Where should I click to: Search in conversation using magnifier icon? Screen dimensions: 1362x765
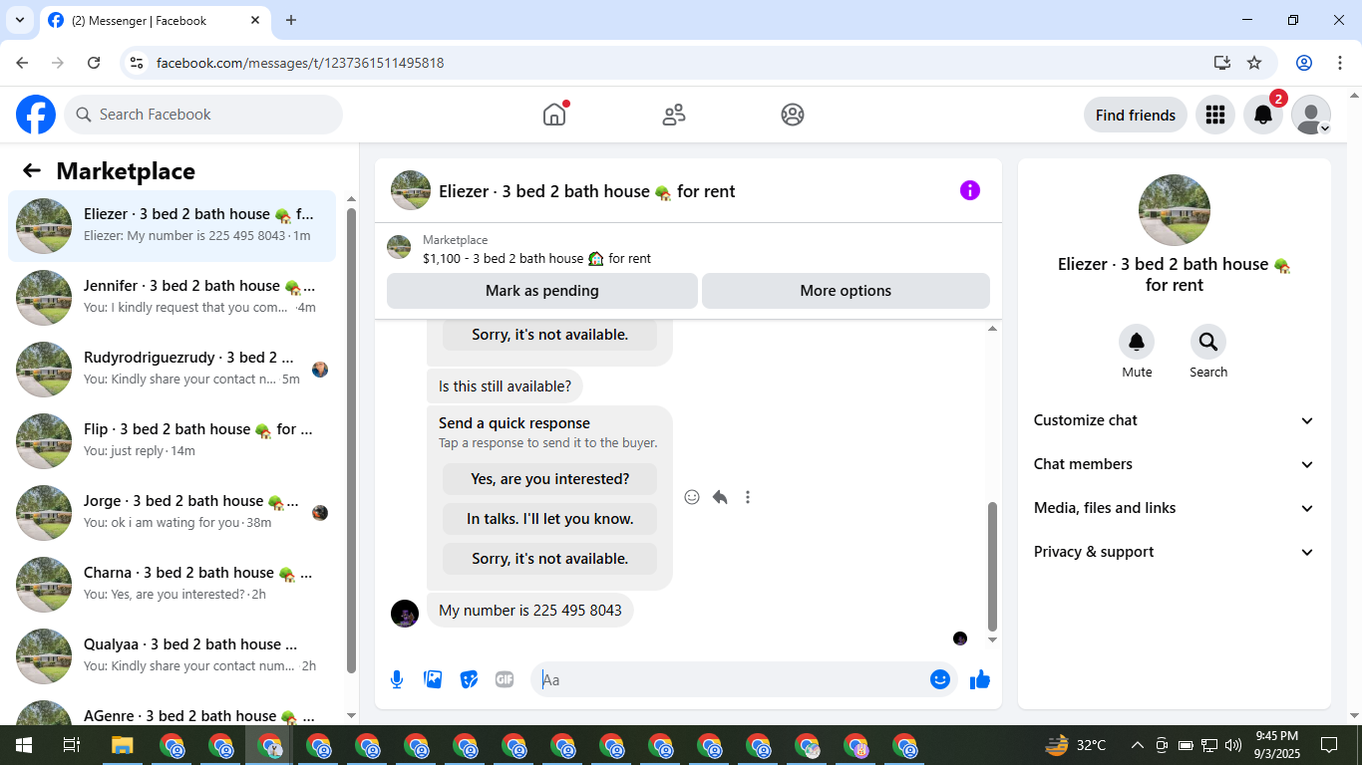(x=1208, y=342)
